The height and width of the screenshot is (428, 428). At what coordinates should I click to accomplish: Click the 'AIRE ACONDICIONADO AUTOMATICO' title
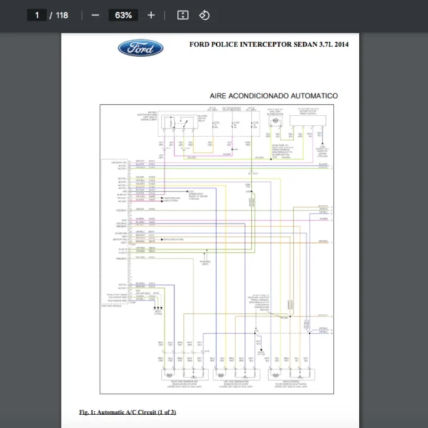click(273, 96)
